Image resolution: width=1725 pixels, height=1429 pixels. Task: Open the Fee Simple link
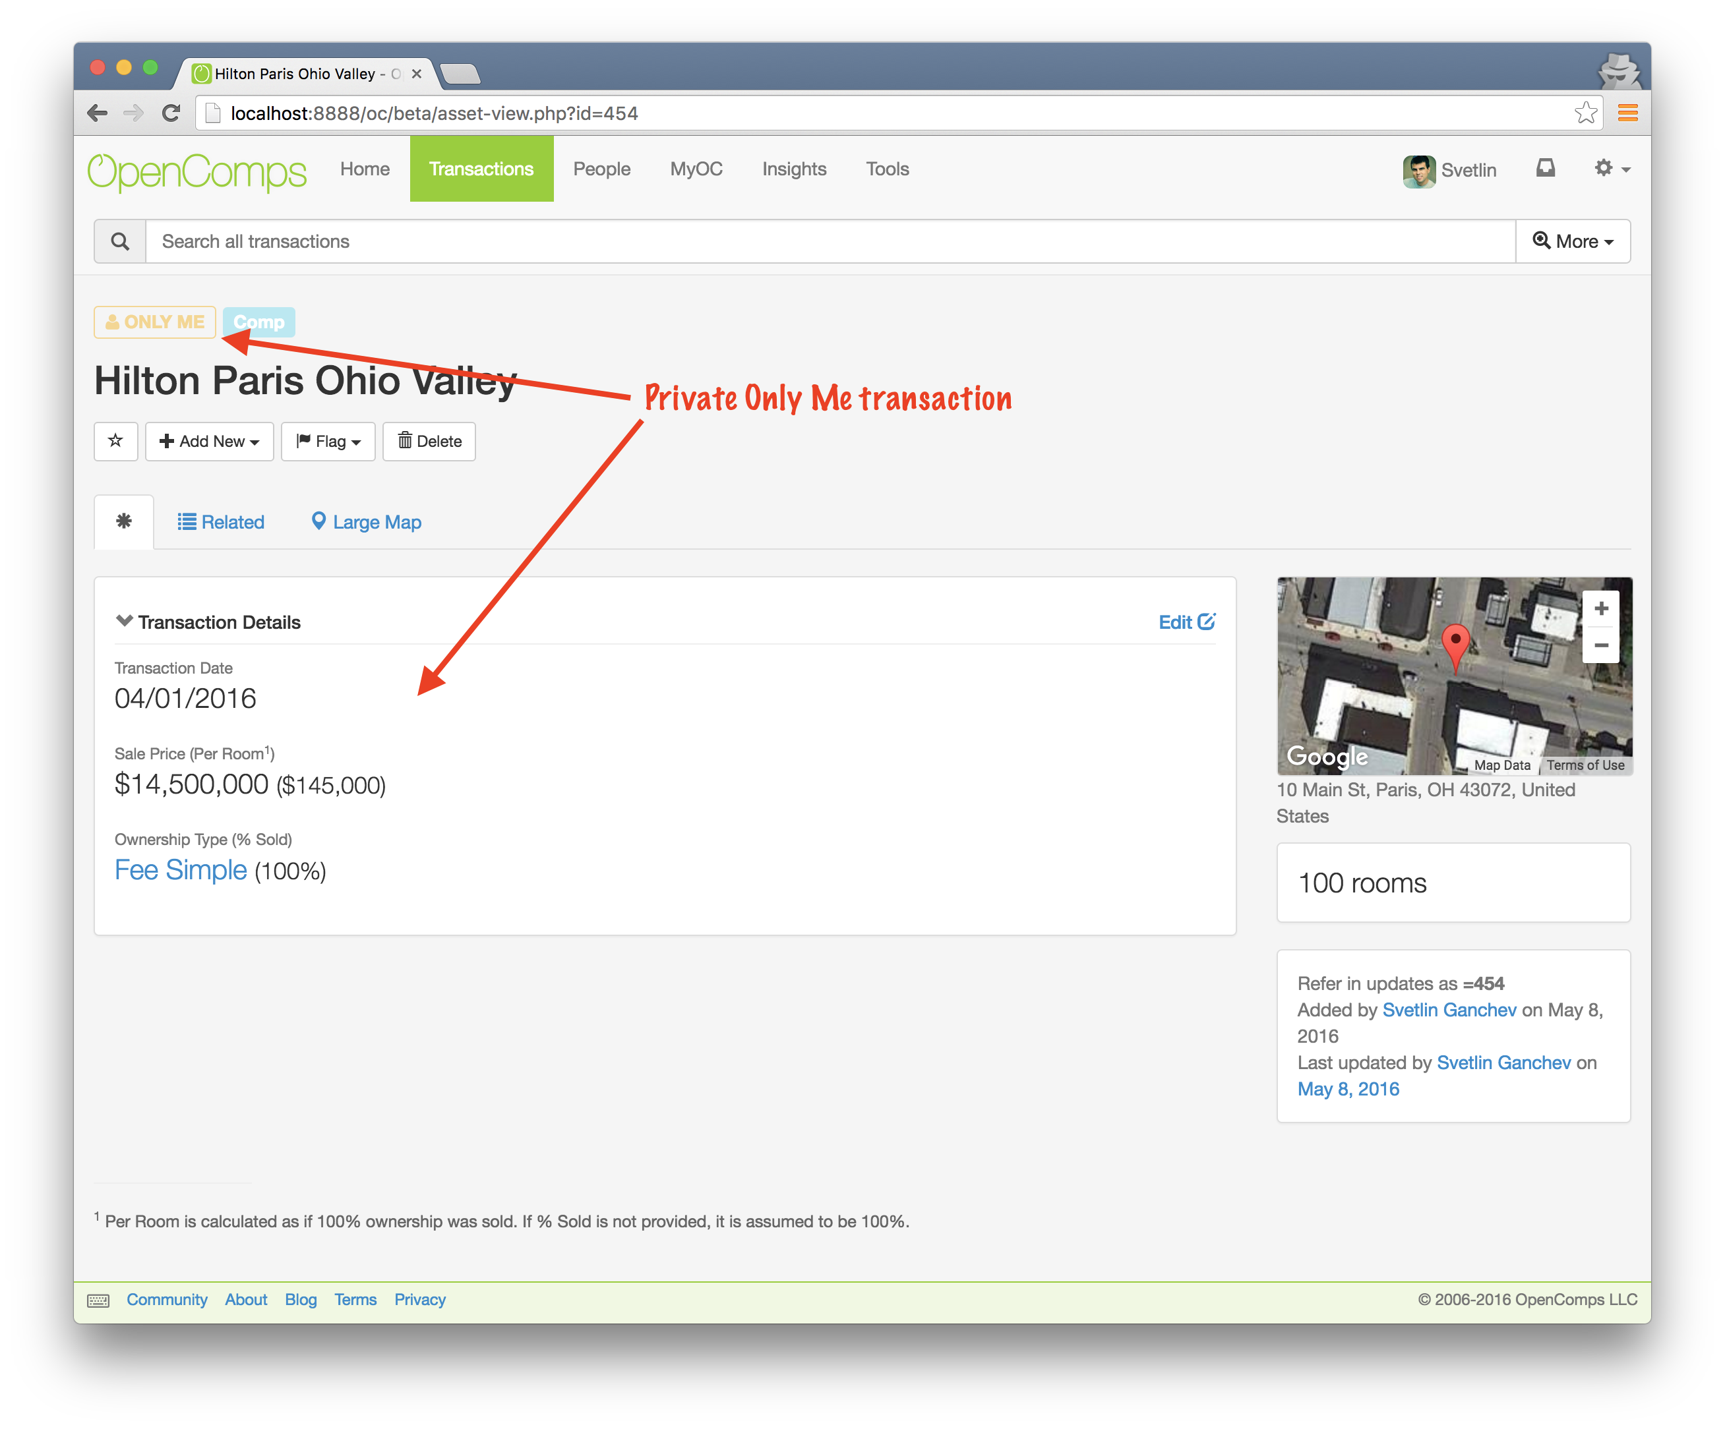click(x=181, y=869)
